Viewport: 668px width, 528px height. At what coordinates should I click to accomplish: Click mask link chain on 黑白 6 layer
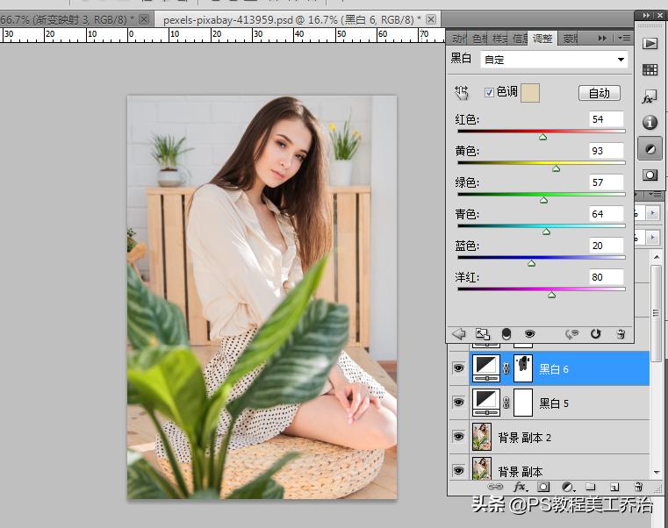pyautogui.click(x=506, y=368)
